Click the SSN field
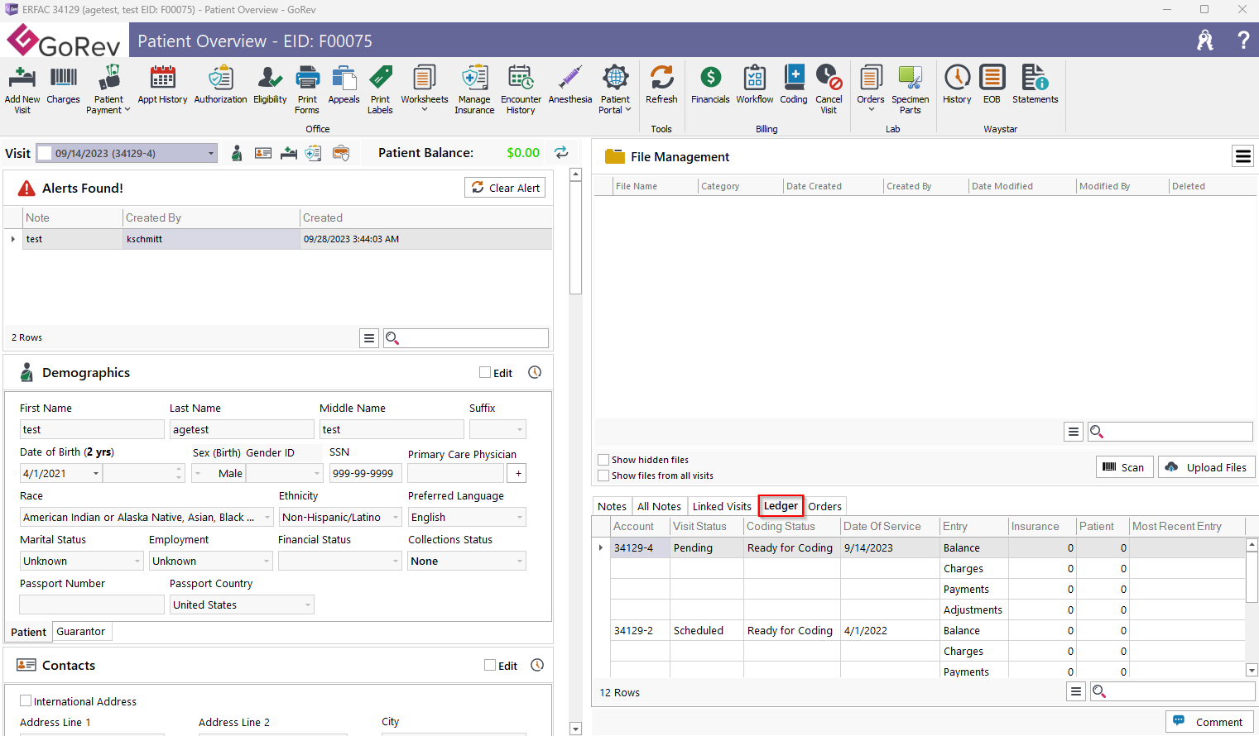1259x736 pixels. click(366, 473)
